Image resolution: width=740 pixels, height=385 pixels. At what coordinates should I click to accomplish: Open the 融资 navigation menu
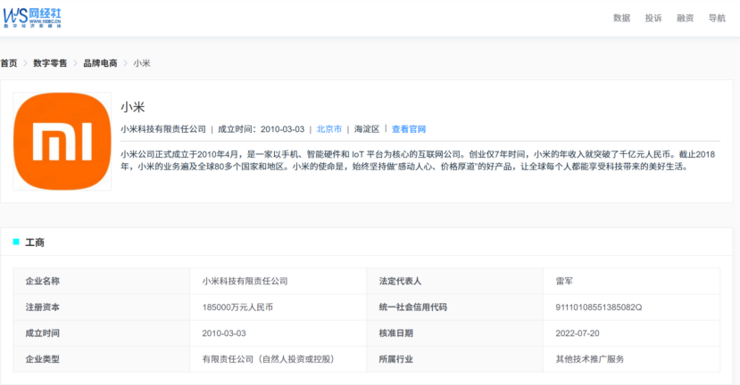[x=685, y=18]
